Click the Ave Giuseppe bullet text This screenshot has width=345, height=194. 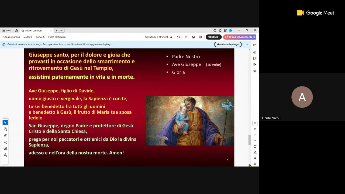[187, 64]
